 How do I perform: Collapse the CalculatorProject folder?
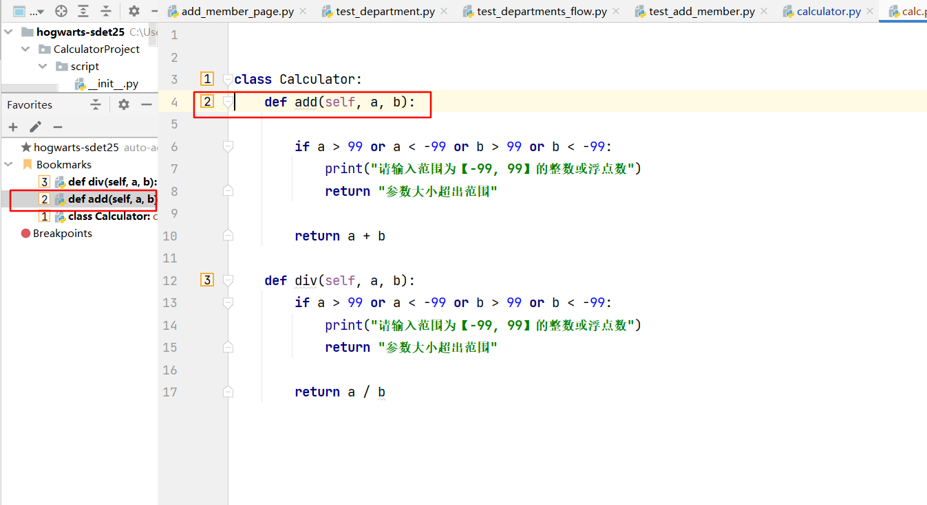[x=25, y=49]
